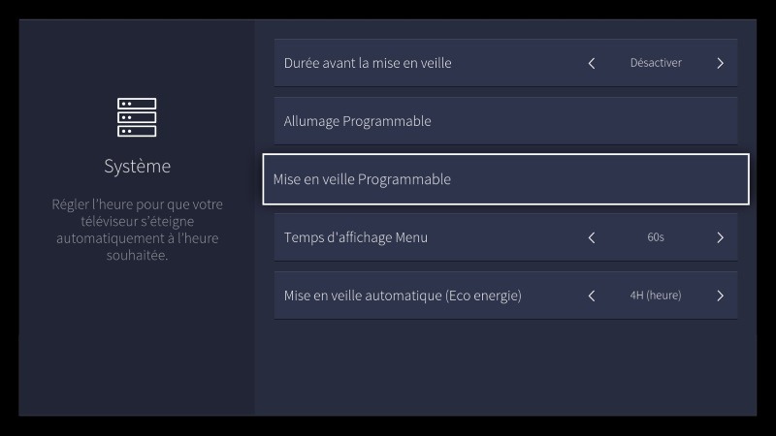The image size is (776, 436).
Task: Click the Système server-rack icon
Action: (x=137, y=117)
